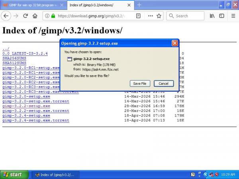Click the 179M file size text

[x=179, y=115]
